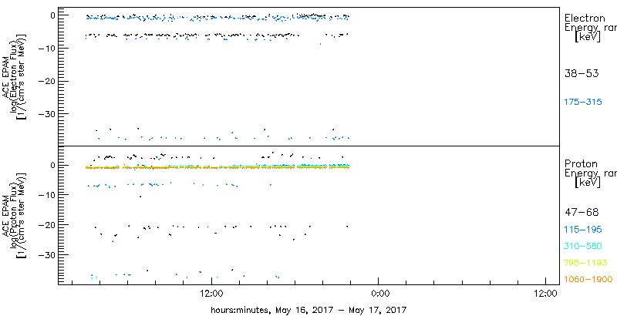Click the 115-195 proton energy label
The width and height of the screenshot is (617, 316).
583,230
